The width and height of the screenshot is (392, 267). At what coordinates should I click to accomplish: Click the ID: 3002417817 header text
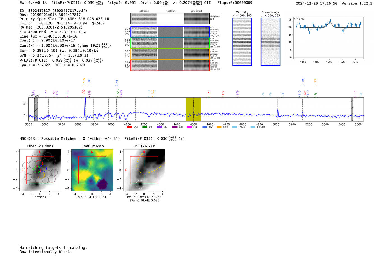click(53, 11)
